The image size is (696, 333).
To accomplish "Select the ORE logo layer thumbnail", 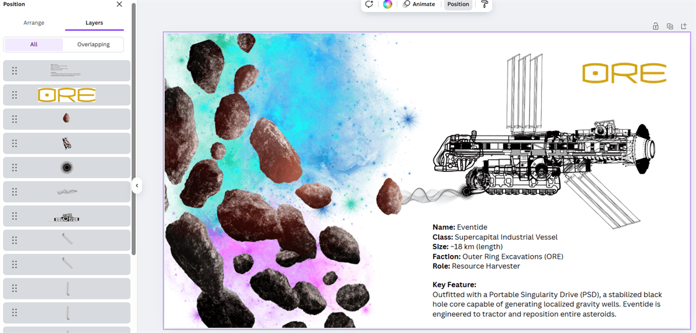I will click(x=67, y=95).
